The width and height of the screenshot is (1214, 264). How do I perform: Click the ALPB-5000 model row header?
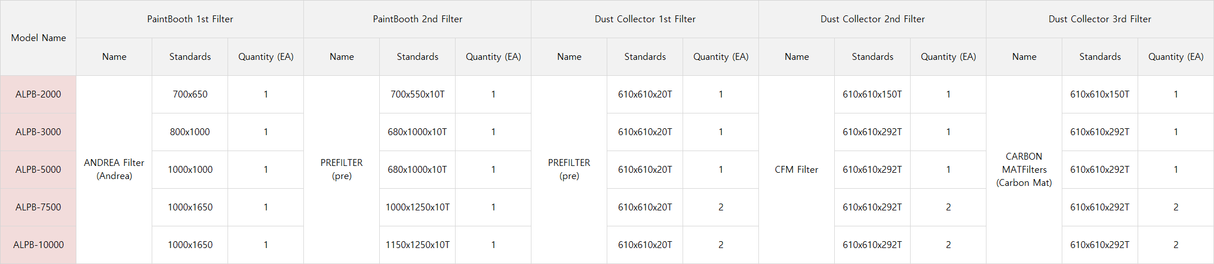coord(38,169)
